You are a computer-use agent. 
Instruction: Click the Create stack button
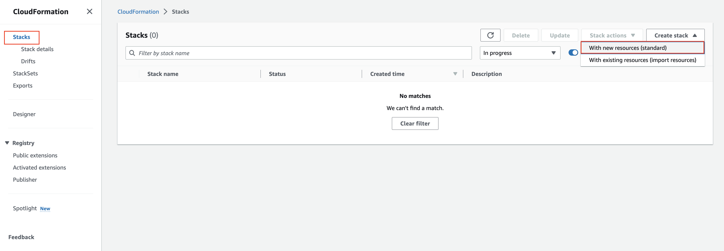675,35
